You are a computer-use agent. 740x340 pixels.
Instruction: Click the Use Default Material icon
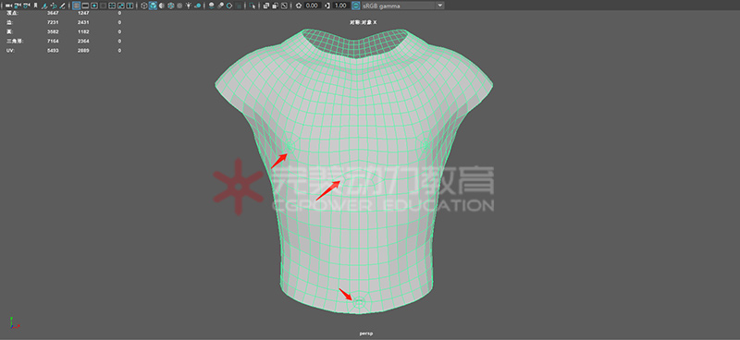(x=162, y=6)
